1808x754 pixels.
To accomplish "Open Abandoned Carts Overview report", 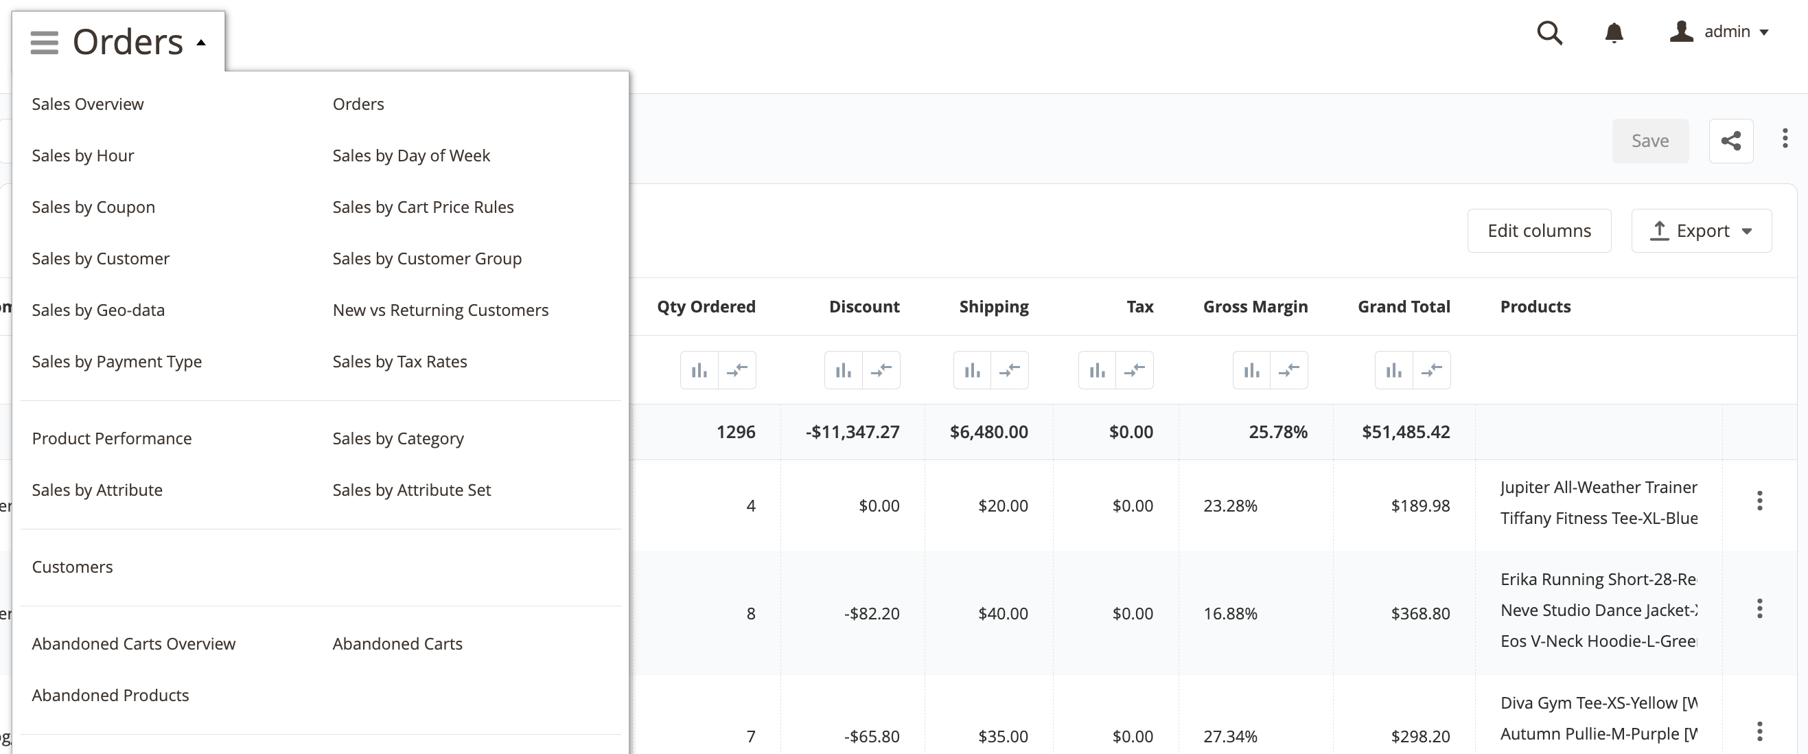I will [x=133, y=643].
